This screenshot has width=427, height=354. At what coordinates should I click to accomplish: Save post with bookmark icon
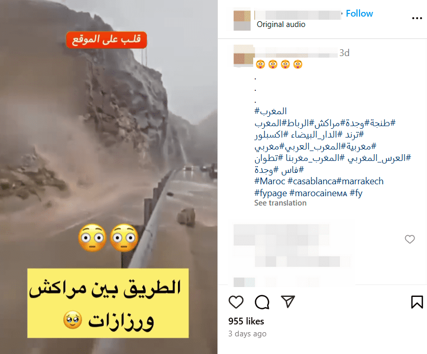[417, 302]
